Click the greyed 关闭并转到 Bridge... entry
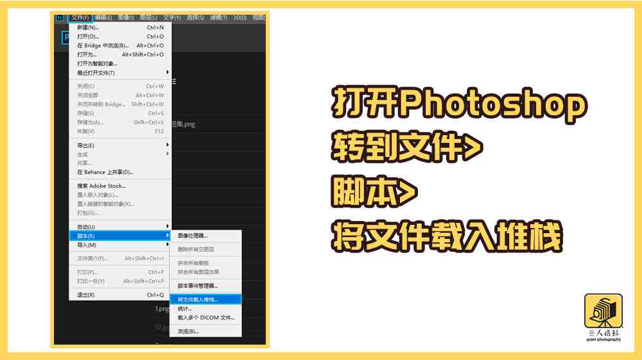The image size is (642, 360). click(x=121, y=104)
